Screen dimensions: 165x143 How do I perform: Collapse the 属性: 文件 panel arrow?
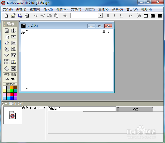click(6, 104)
